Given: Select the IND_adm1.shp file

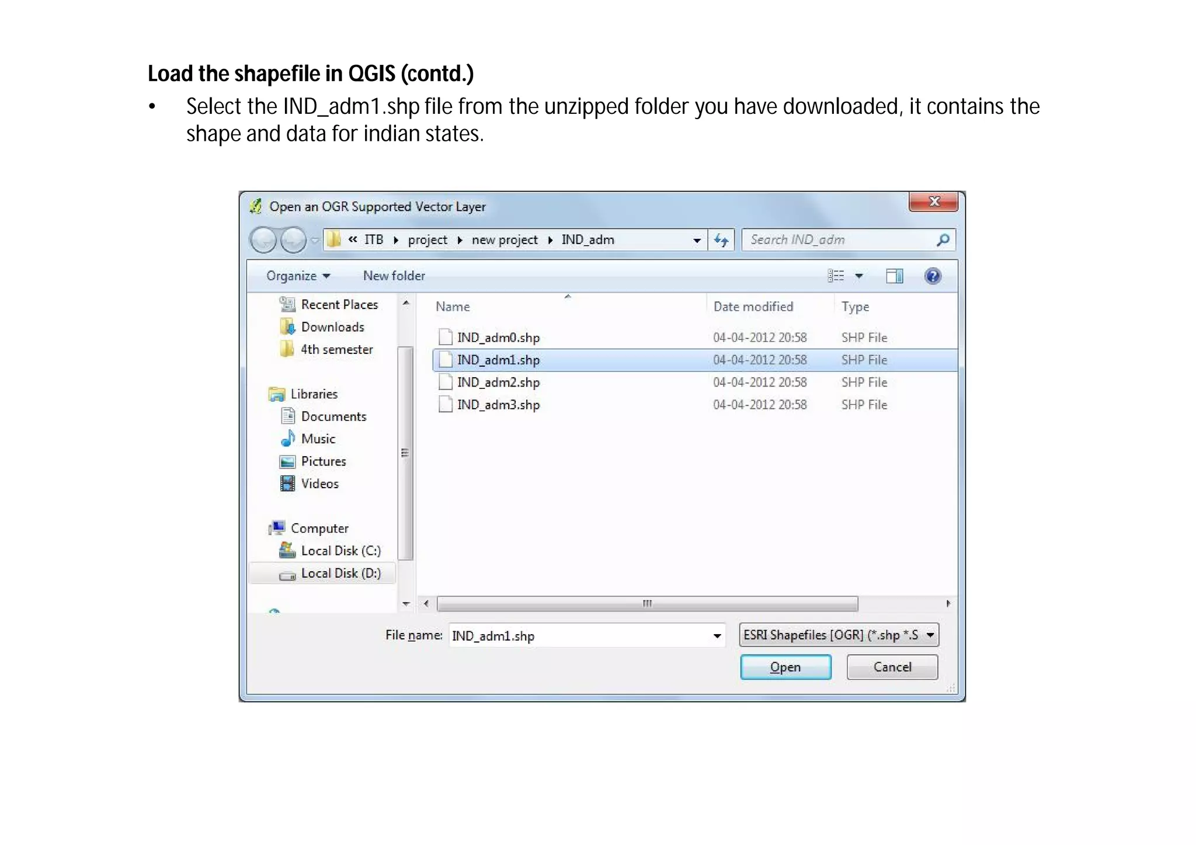Looking at the screenshot, I should coord(694,360).
